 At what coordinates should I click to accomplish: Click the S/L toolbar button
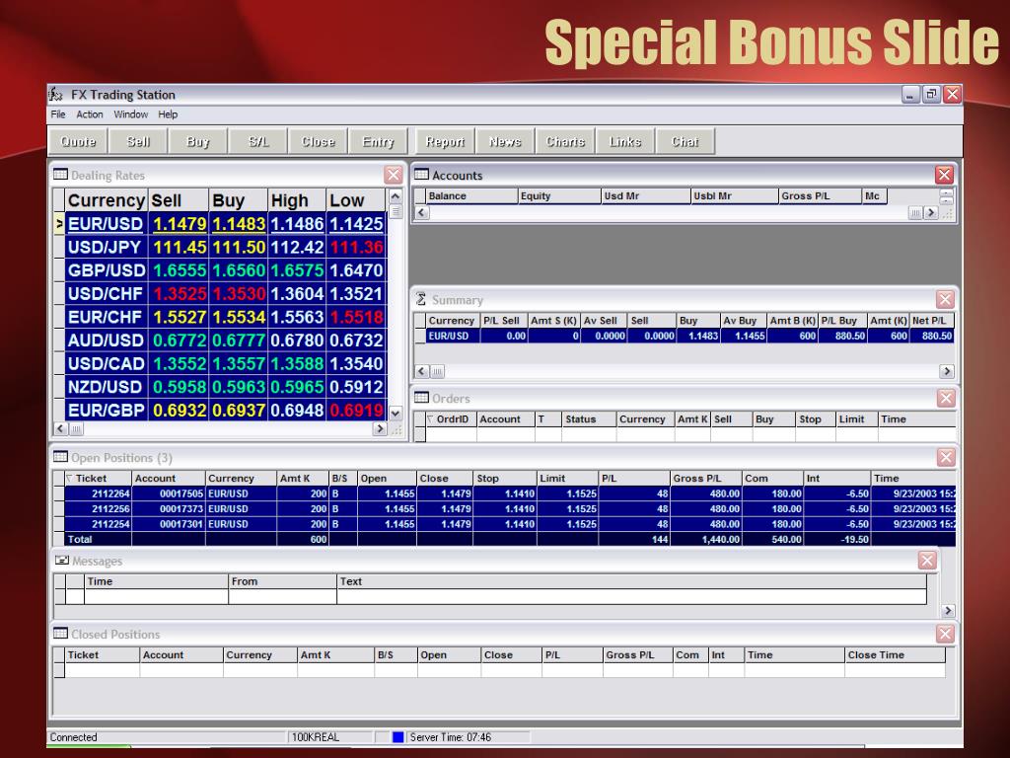pos(258,141)
